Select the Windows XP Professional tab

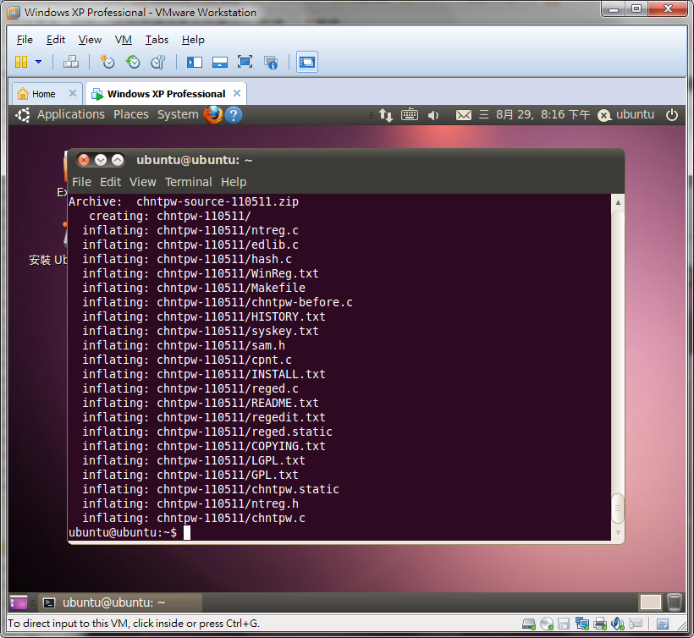(x=166, y=94)
